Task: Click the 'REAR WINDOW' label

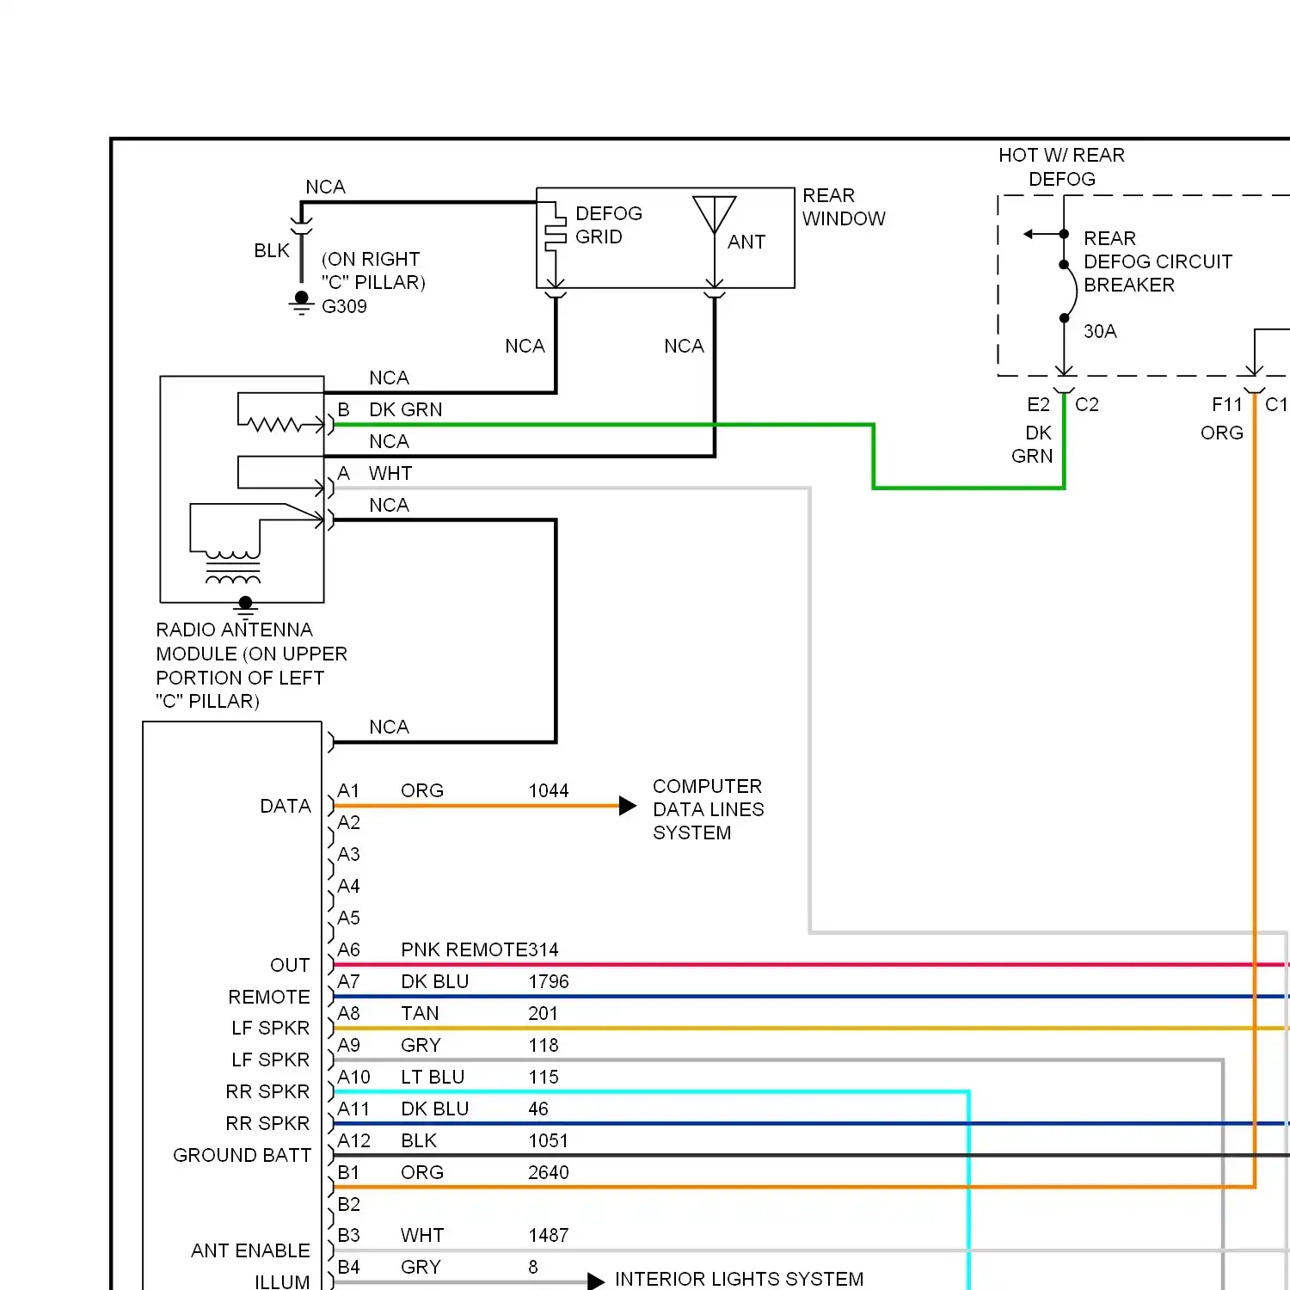Action: pyautogui.click(x=844, y=207)
